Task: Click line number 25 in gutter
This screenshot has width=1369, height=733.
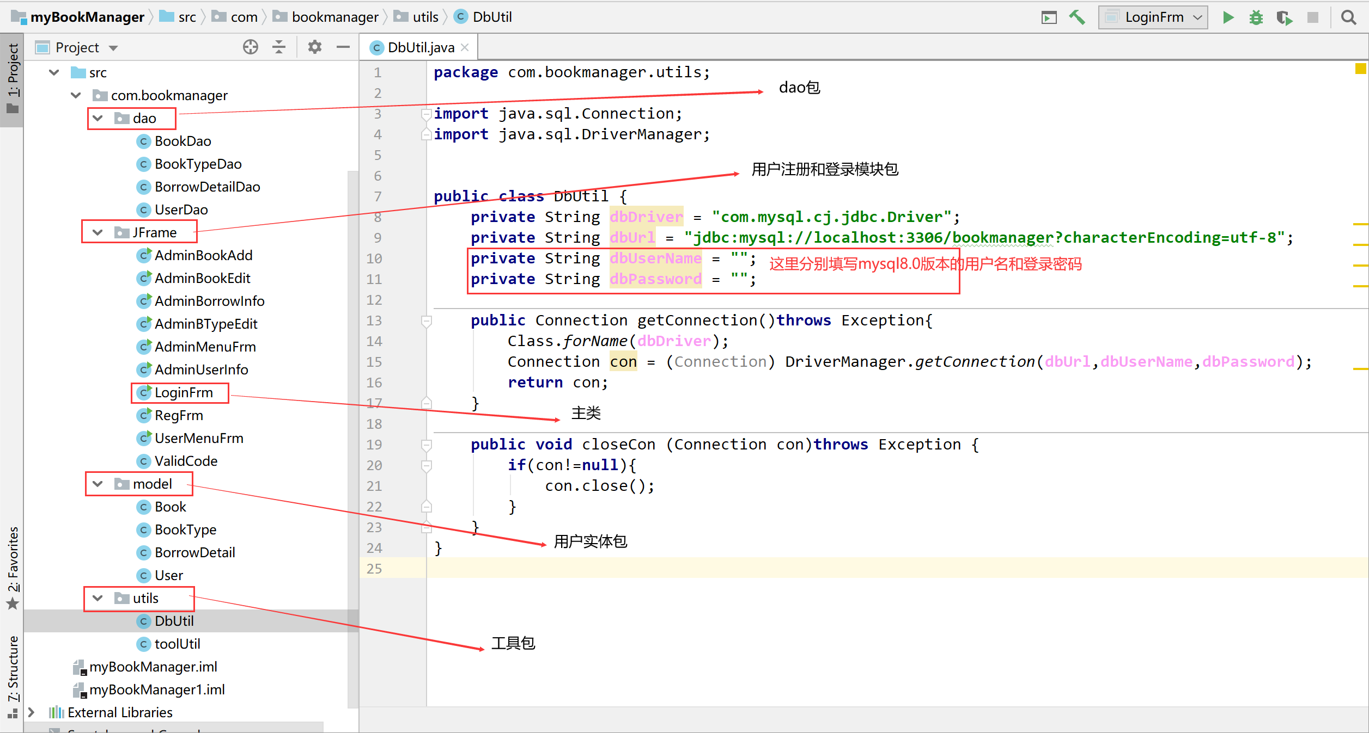Action: [x=374, y=569]
